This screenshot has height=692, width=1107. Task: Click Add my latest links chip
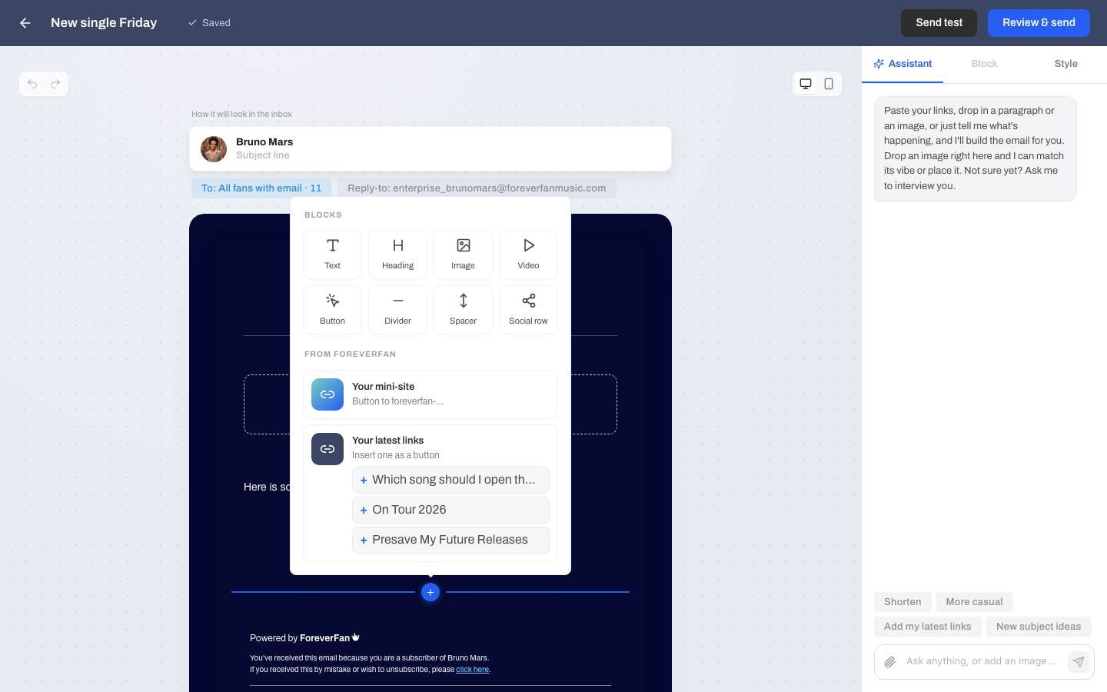(x=927, y=627)
